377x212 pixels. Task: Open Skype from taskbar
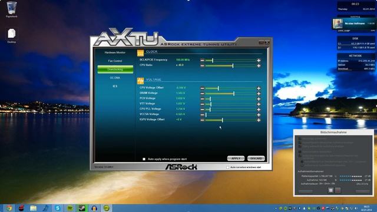tap(58, 208)
